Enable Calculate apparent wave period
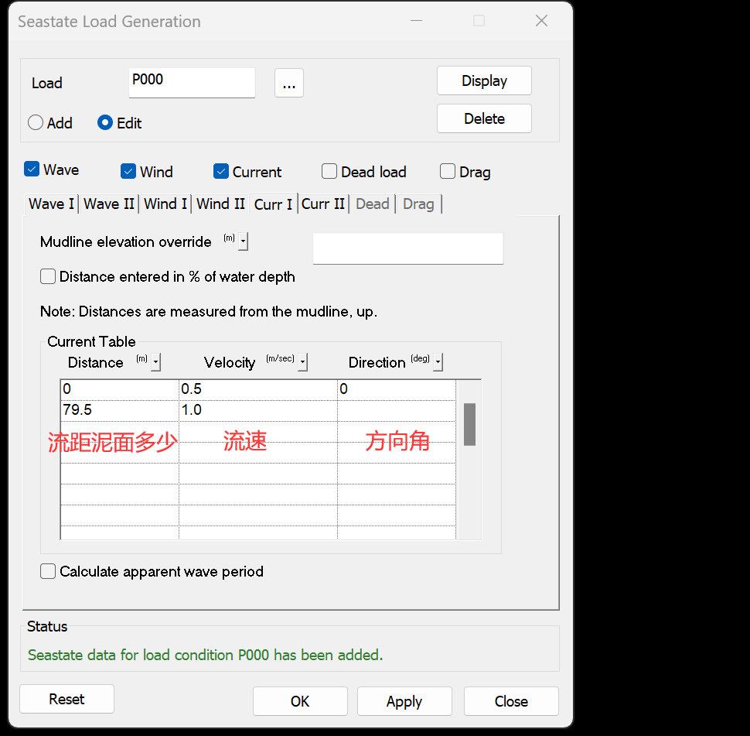750x736 pixels. [x=48, y=571]
